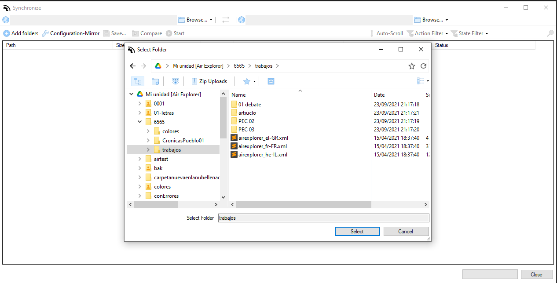
Task: Click the back navigation arrow in Select Folder
Action: coord(132,65)
